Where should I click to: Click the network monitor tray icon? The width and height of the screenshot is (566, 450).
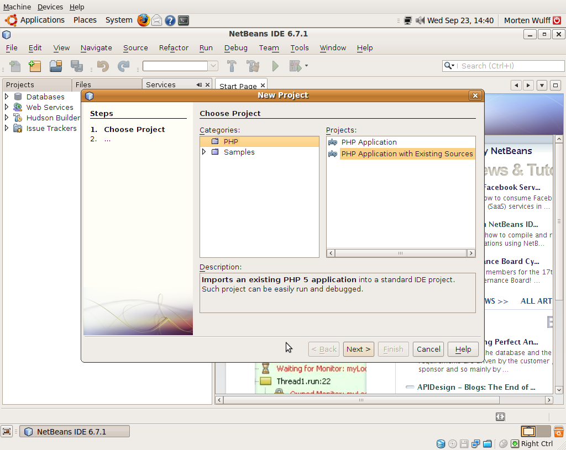pos(407,20)
